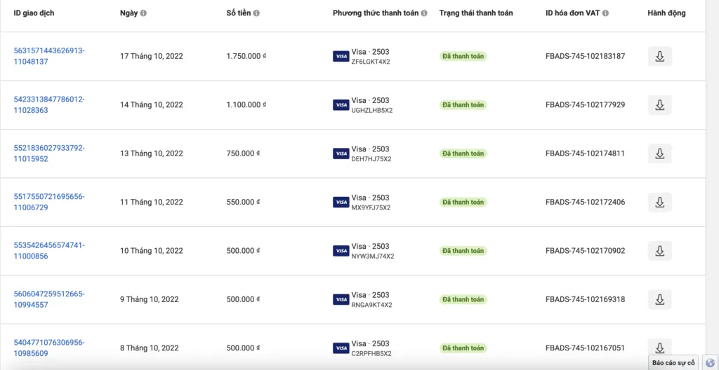Image resolution: width=719 pixels, height=370 pixels.
Task: Click payment reference ZF6LGKT4X2
Action: pyautogui.click(x=371, y=62)
